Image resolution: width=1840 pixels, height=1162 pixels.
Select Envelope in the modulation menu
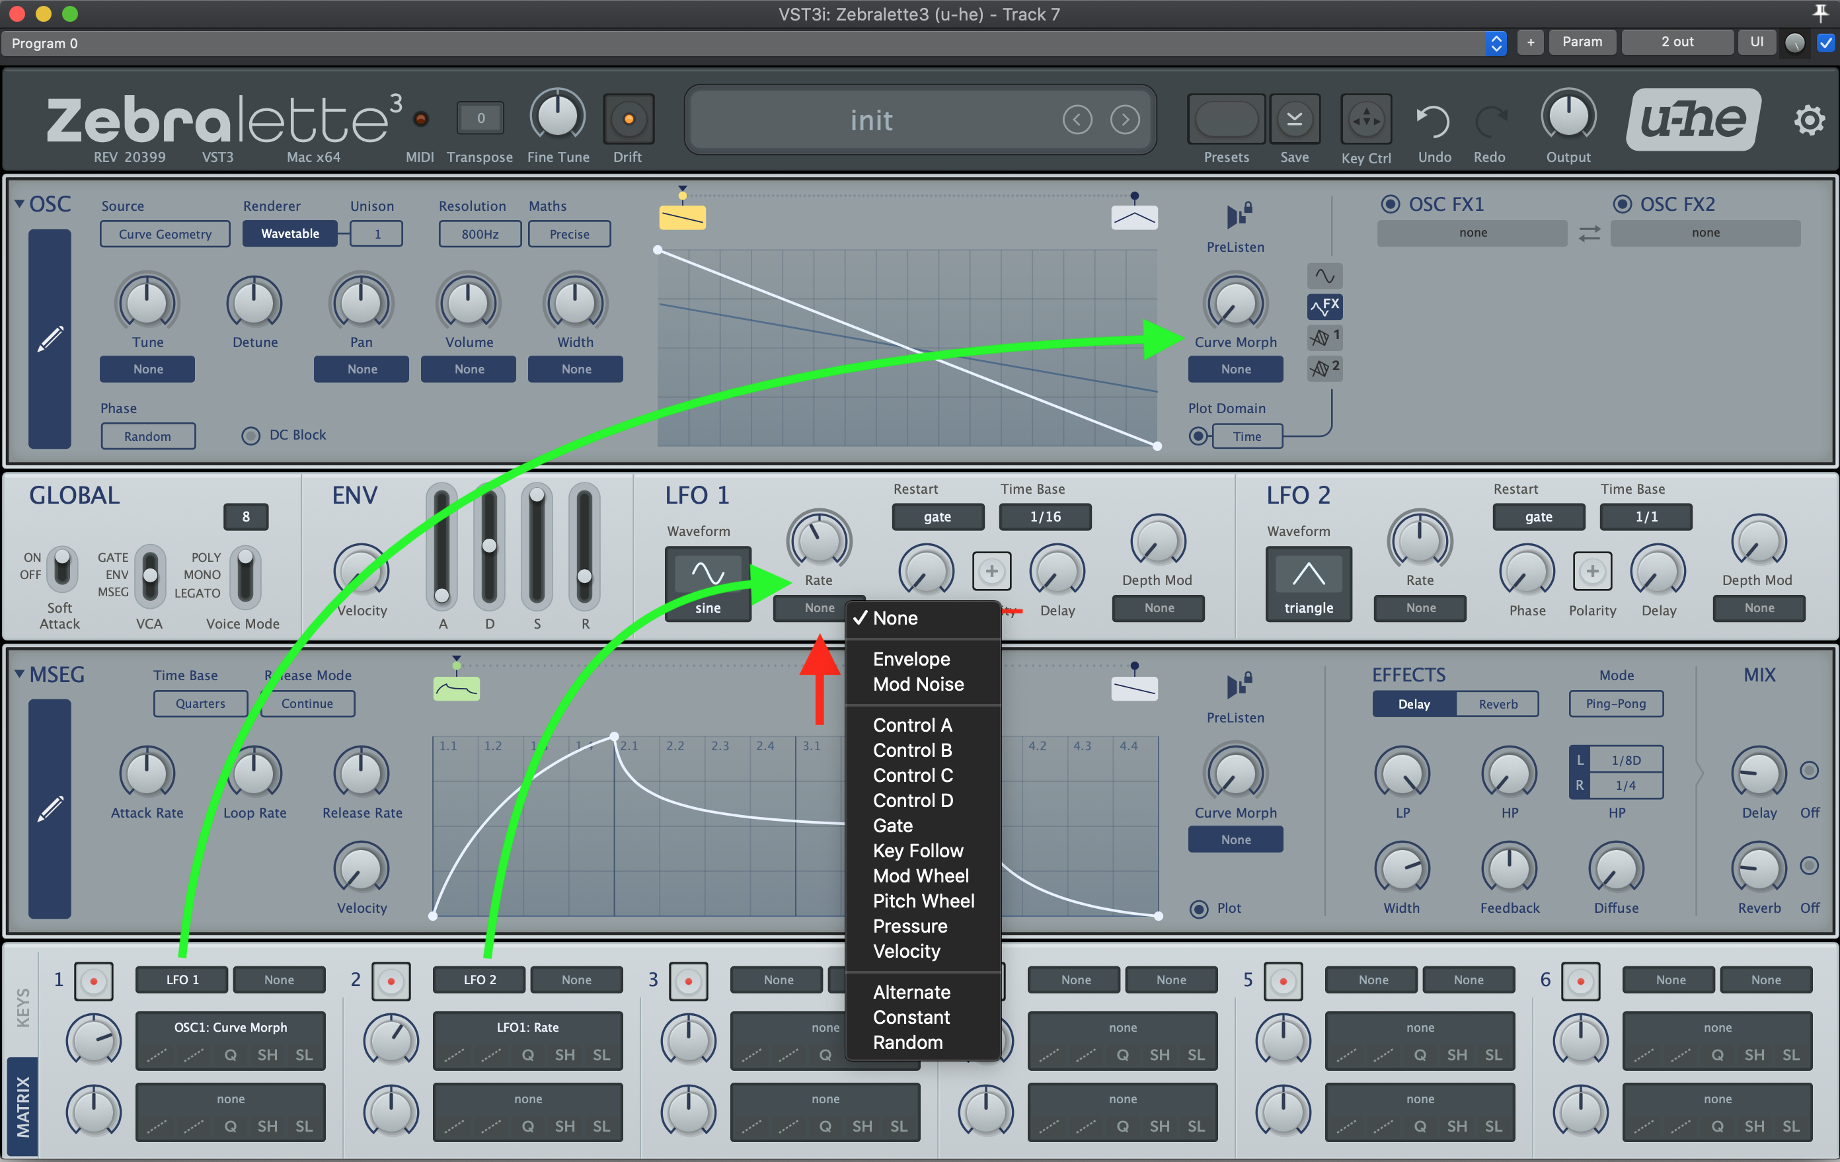pos(911,658)
